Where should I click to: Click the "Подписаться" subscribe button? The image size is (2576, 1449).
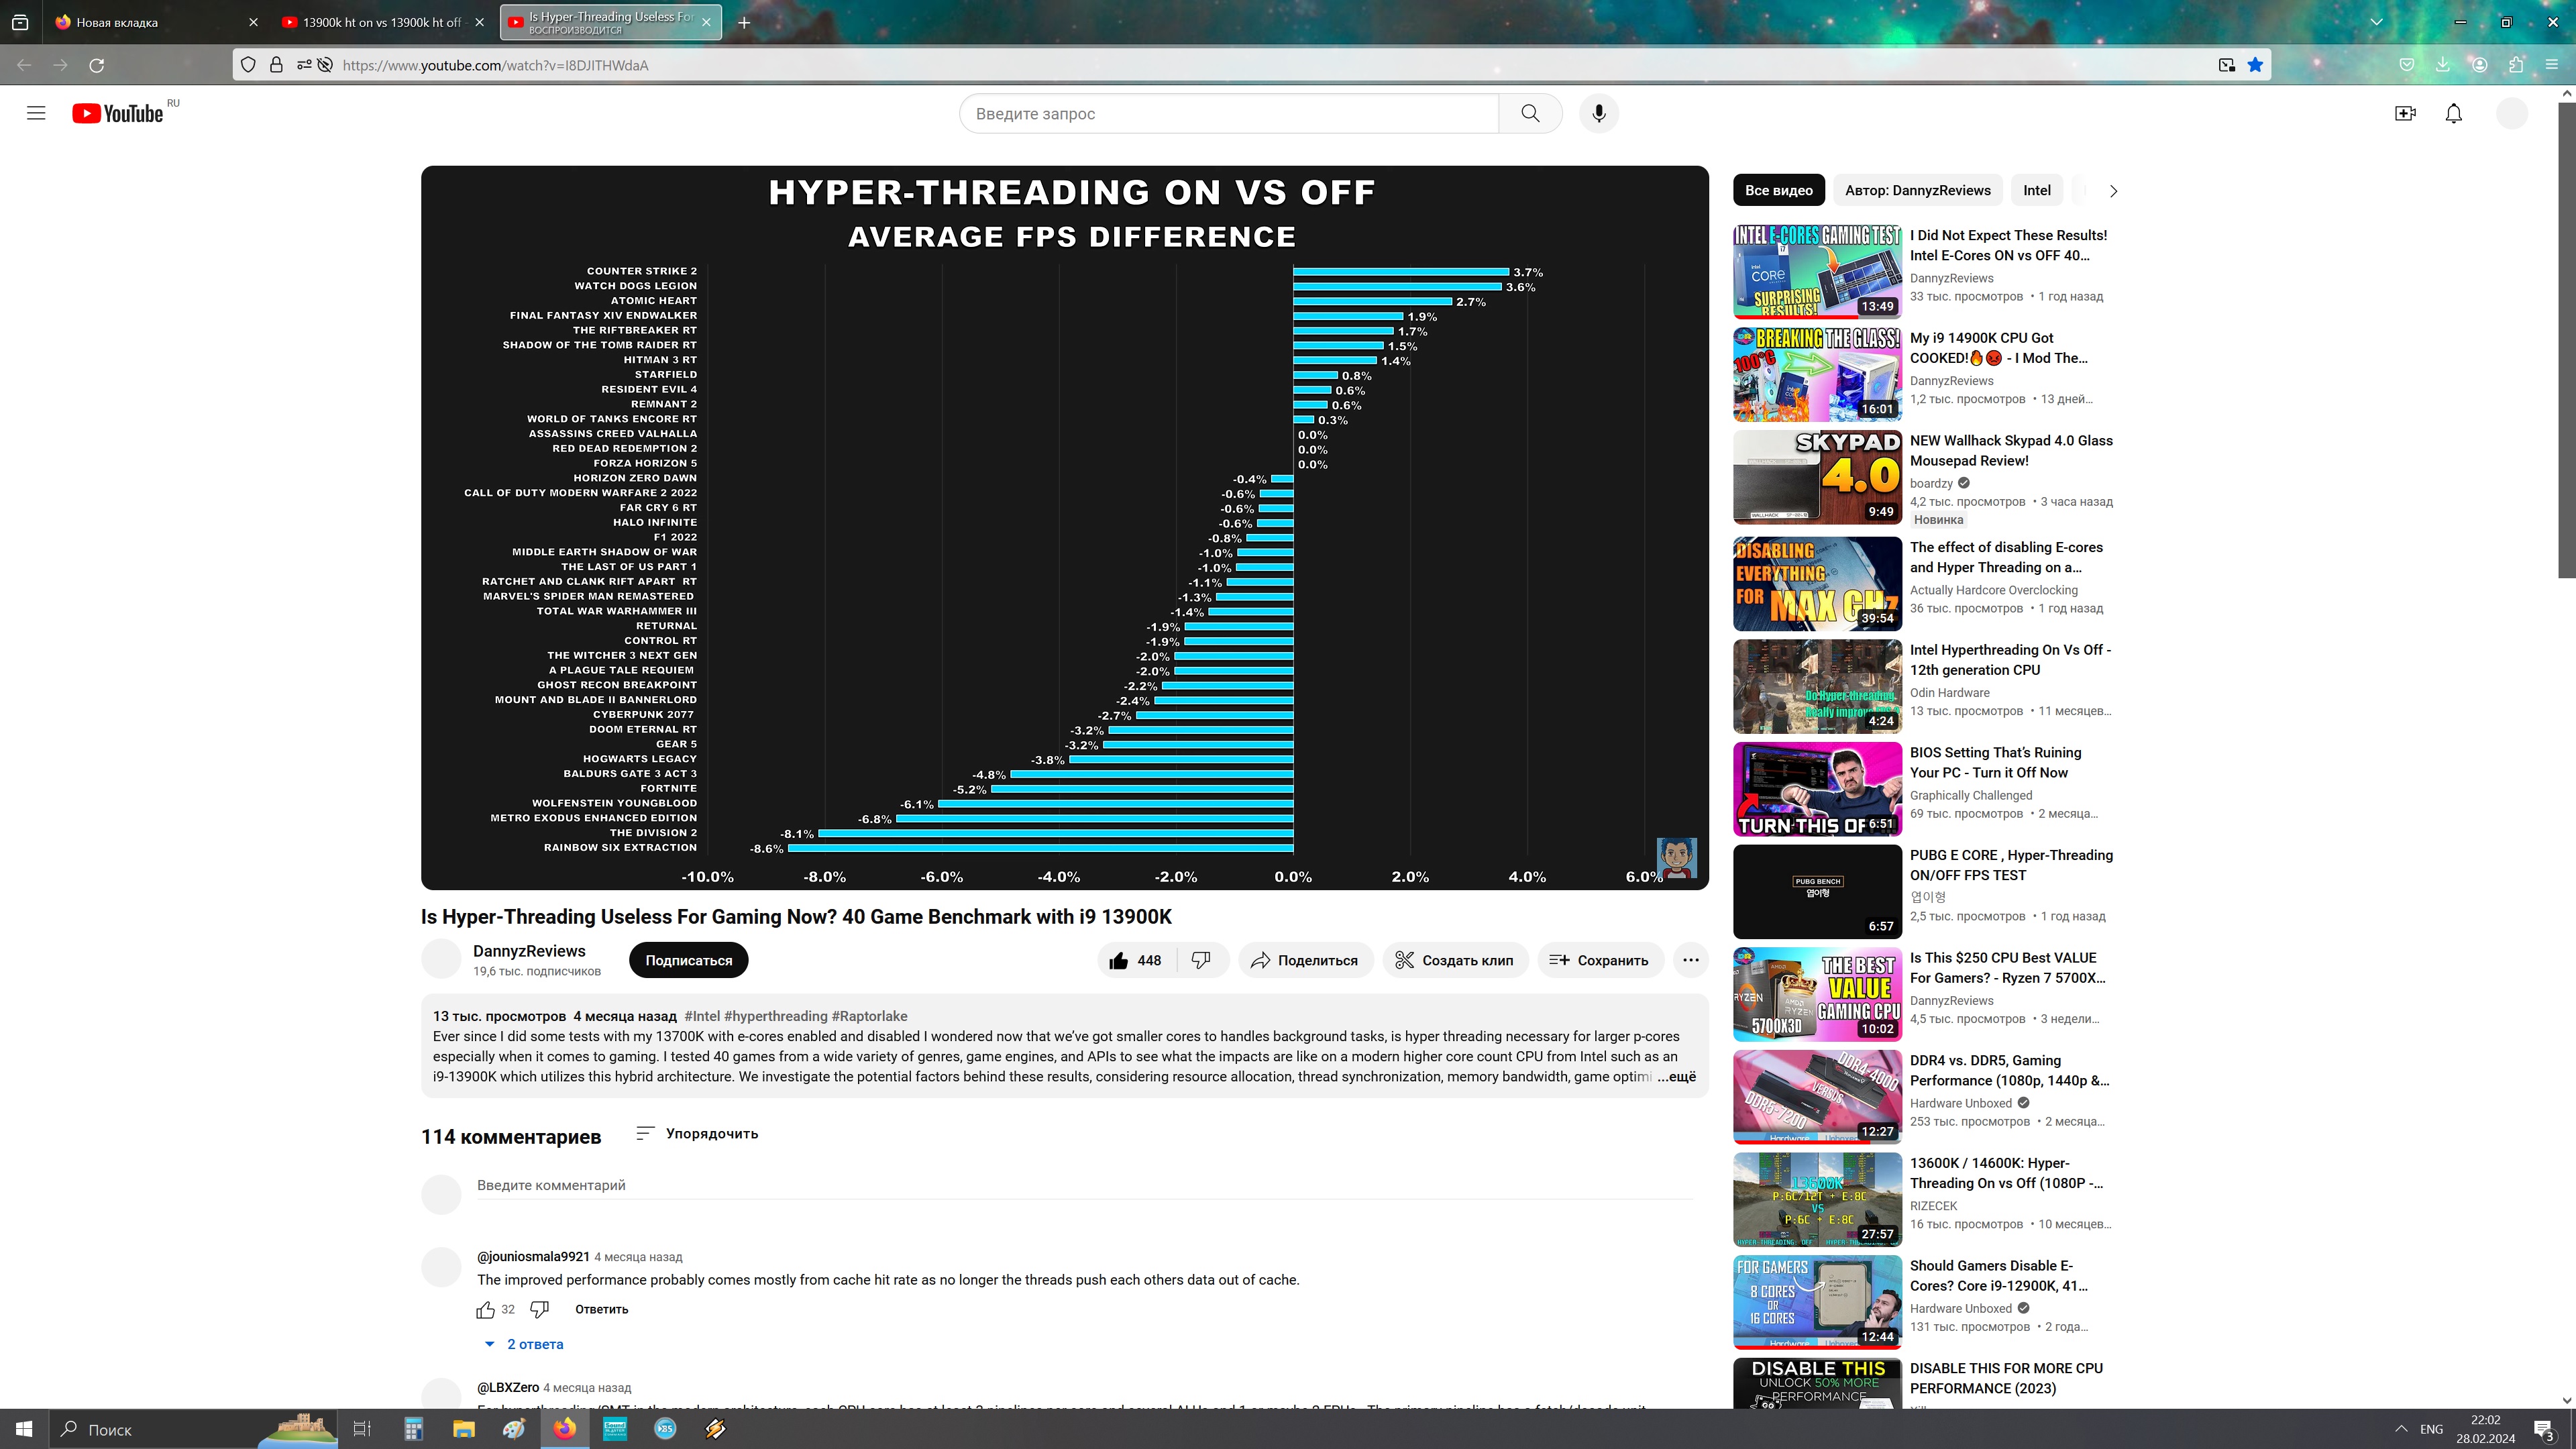688,960
